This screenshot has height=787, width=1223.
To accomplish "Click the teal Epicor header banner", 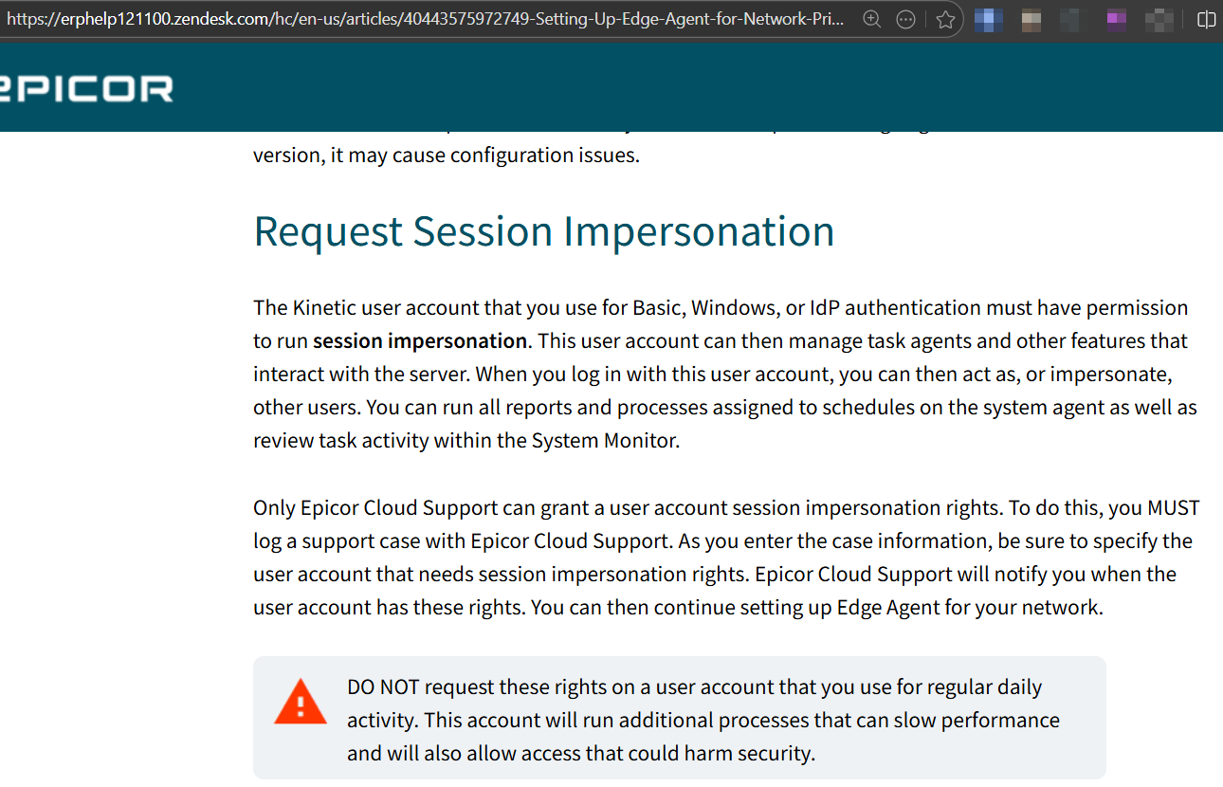I will click(x=664, y=89).
